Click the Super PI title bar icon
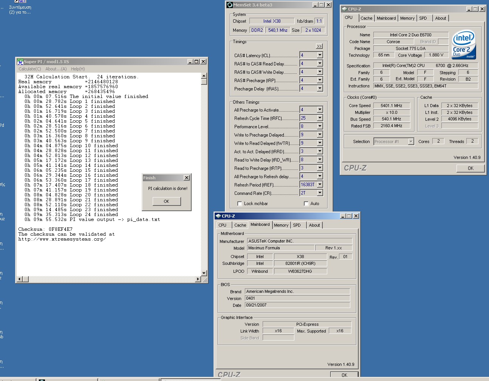The image size is (489, 381). 20,61
